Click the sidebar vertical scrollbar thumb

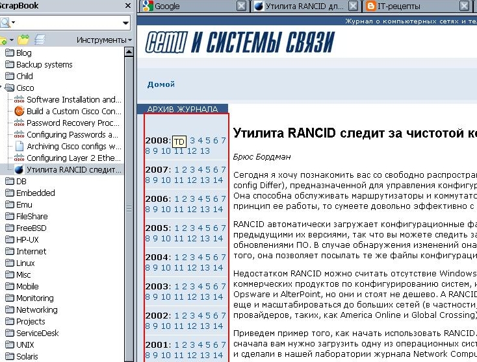click(x=129, y=209)
